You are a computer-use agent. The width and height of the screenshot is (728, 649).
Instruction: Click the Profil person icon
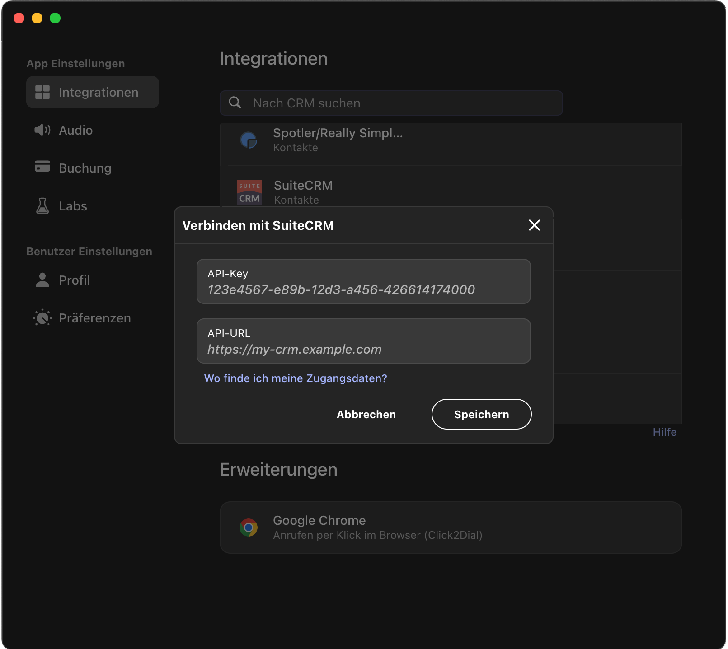[42, 280]
